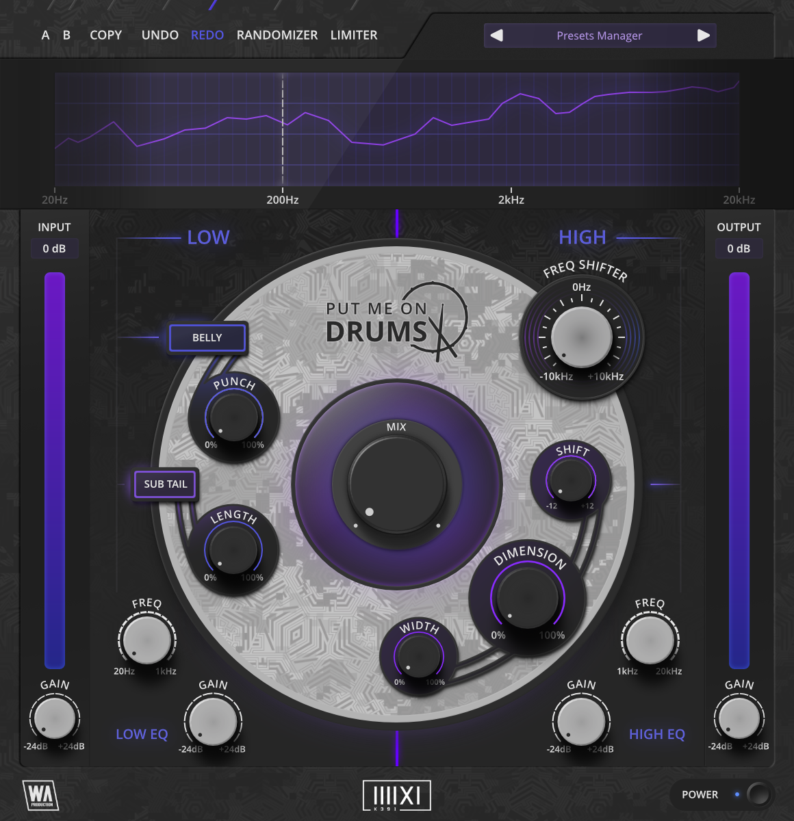
Task: Enable the LIMITER
Action: click(353, 35)
